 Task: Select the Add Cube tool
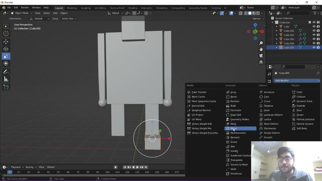click(6, 87)
